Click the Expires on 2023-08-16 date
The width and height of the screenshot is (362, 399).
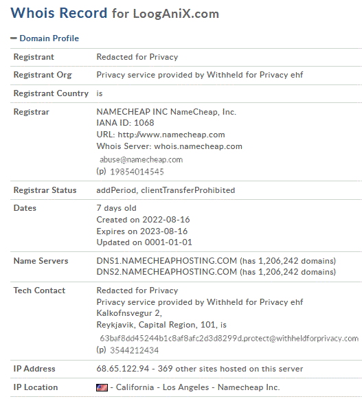[x=142, y=231]
